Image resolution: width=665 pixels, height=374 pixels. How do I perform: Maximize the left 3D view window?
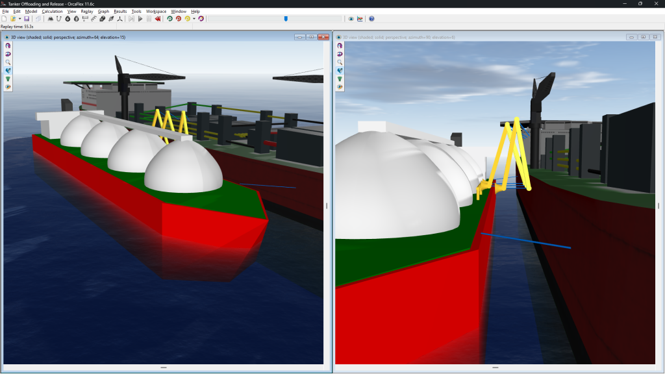[311, 37]
